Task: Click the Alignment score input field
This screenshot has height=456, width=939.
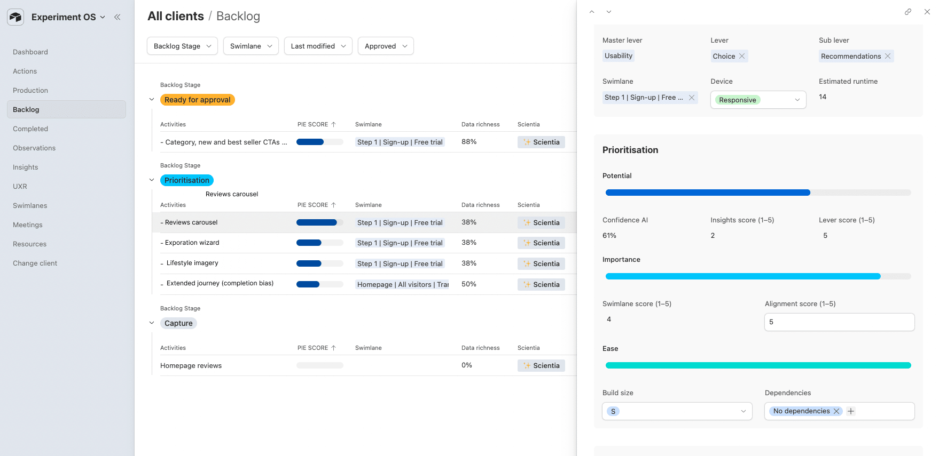Action: pyautogui.click(x=839, y=322)
